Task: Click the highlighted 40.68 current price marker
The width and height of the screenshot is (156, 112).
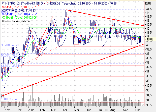Action: point(150,39)
